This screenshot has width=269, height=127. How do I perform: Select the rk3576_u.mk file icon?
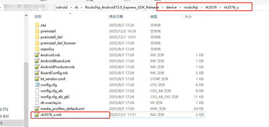click(37, 115)
